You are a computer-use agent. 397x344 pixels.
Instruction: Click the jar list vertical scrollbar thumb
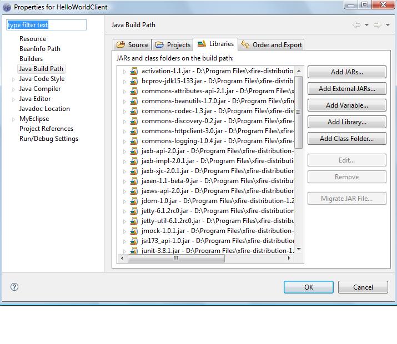pyautogui.click(x=299, y=112)
